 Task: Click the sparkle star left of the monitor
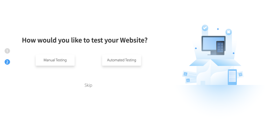pos(196,48)
